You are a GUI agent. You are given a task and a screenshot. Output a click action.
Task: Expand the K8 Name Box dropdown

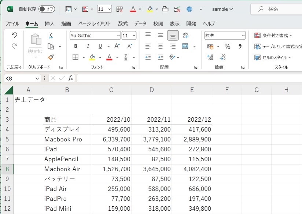pos(37,78)
